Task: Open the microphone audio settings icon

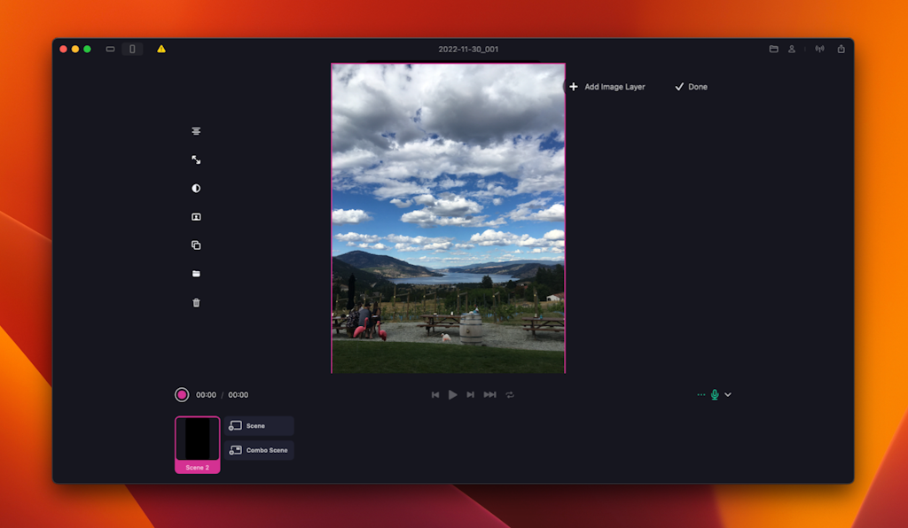Action: tap(714, 394)
